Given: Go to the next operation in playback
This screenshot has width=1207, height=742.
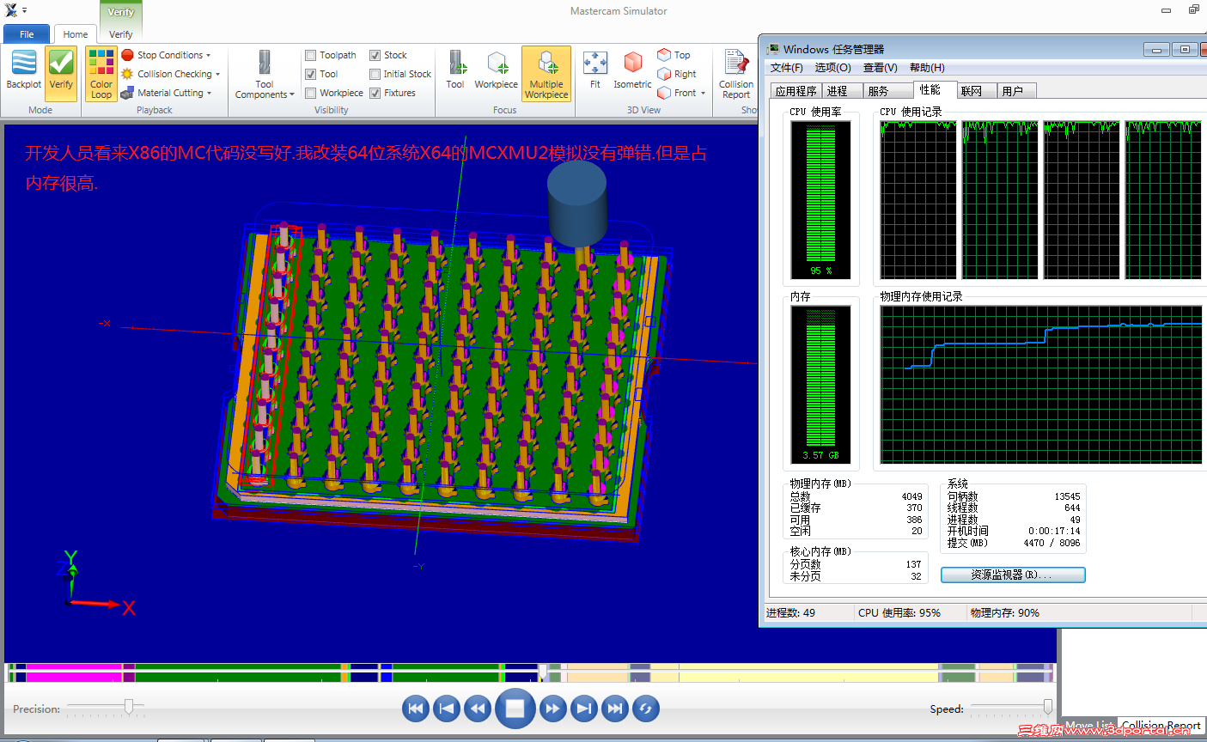Looking at the screenshot, I should coord(583,709).
